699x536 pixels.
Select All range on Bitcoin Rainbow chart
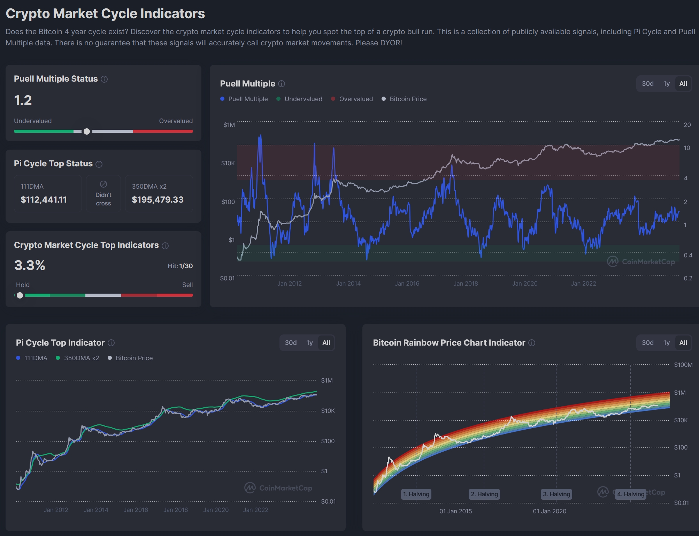tap(683, 343)
